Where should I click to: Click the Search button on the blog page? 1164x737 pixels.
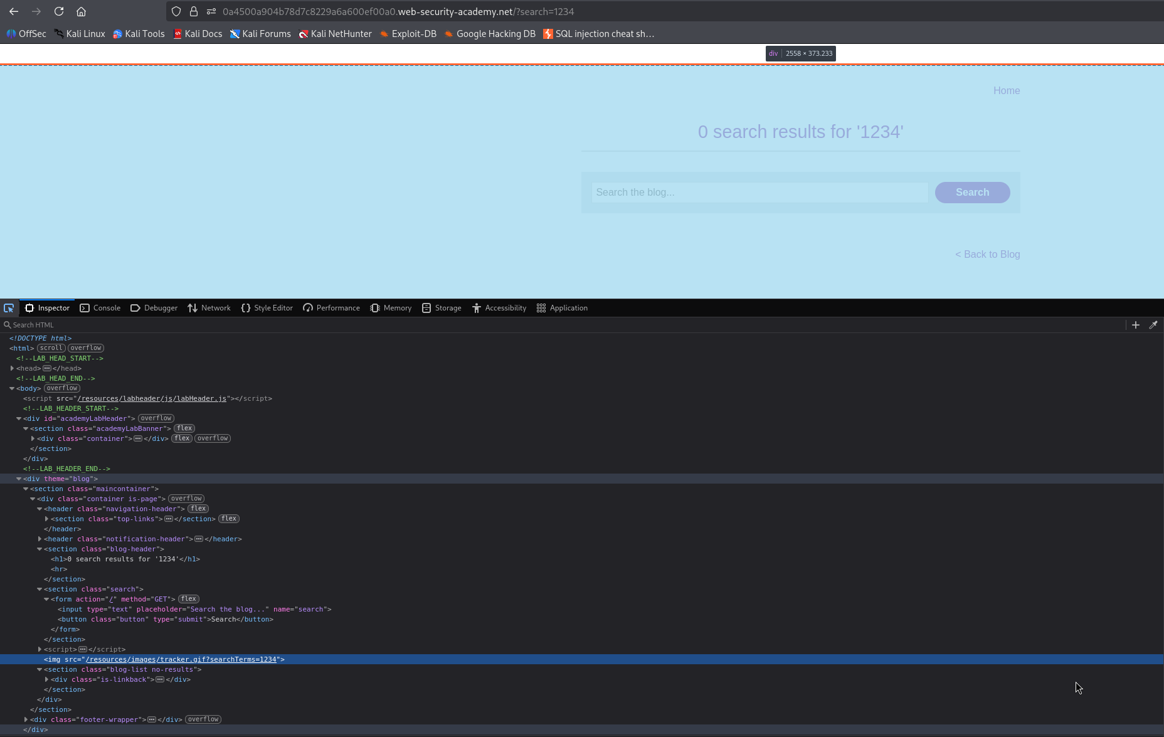coord(972,193)
